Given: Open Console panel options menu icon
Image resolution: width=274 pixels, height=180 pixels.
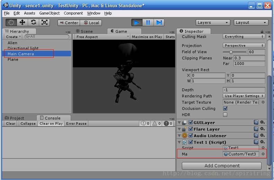Looking at the screenshot, I should (172, 119).
